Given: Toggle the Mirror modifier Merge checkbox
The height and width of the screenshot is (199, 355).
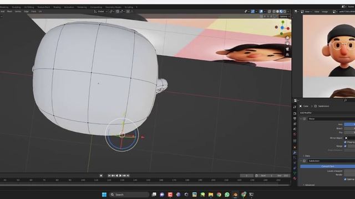Looking at the screenshot, I should coord(345,146).
